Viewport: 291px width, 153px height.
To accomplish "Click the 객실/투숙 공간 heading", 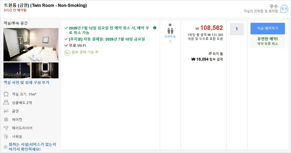I will coord(16,23).
